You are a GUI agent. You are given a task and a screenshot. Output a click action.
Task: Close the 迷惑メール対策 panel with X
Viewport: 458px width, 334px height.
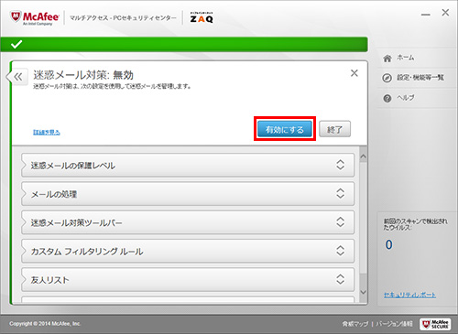pos(354,73)
